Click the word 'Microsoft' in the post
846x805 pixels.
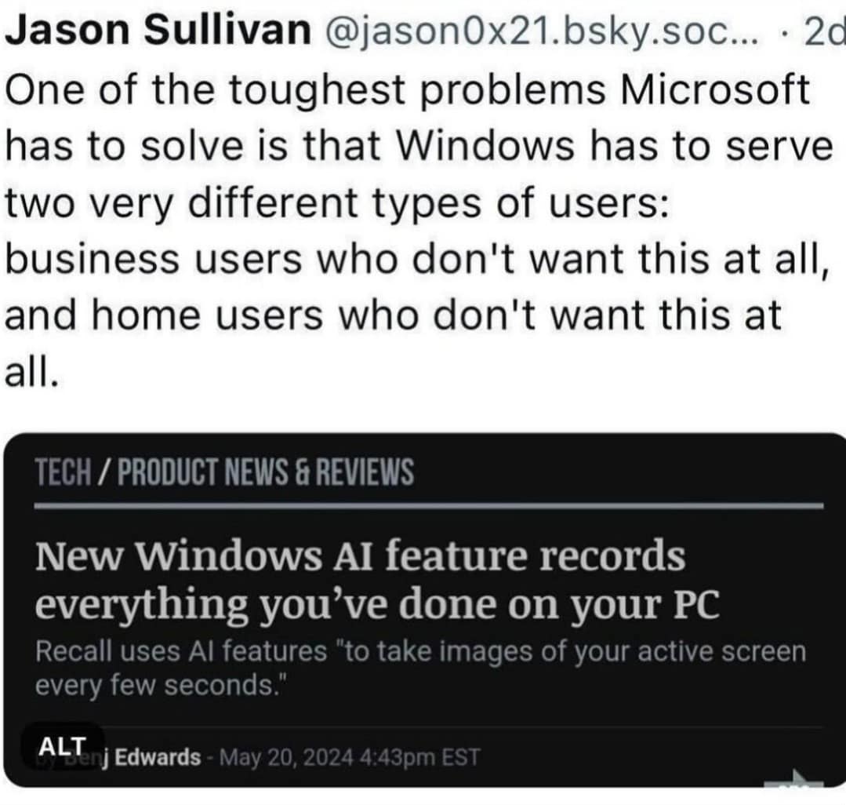[x=714, y=91]
